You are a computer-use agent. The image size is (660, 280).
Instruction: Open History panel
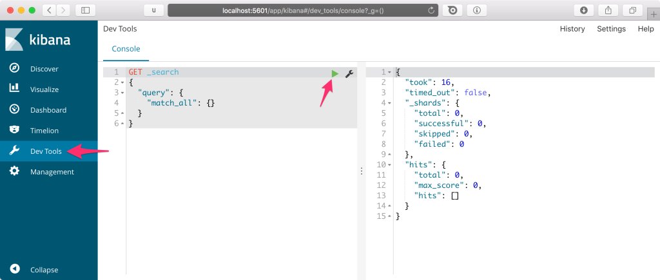pyautogui.click(x=572, y=28)
